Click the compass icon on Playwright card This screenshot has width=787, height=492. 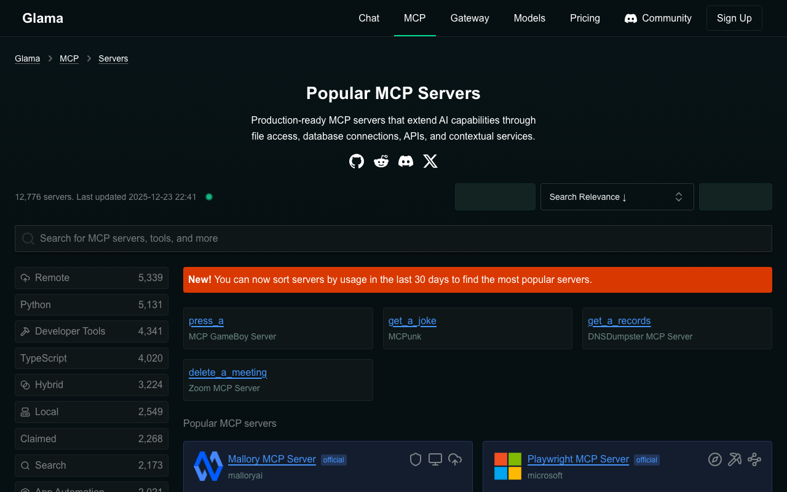714,459
